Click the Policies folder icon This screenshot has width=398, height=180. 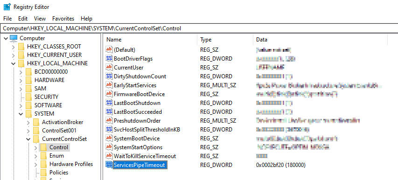pyautogui.click(x=44, y=173)
